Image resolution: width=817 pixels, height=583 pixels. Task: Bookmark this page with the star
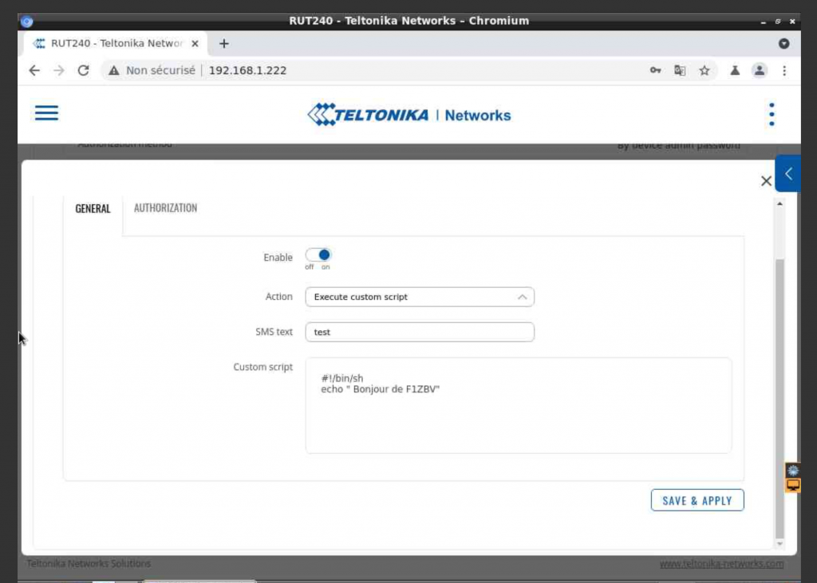tap(705, 70)
